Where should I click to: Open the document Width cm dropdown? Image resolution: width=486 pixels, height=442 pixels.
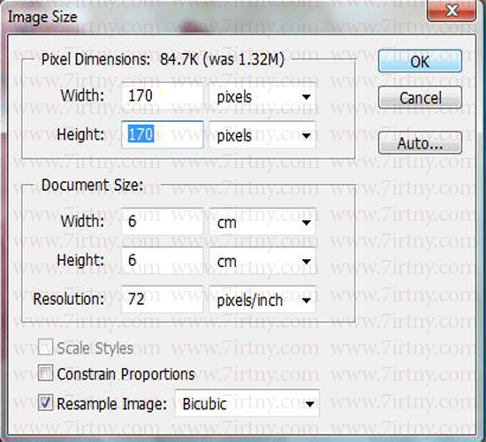pyautogui.click(x=262, y=222)
